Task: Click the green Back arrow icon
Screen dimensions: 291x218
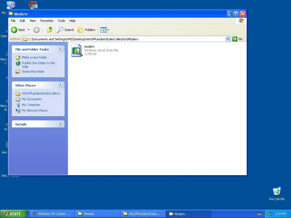Action: 14,30
